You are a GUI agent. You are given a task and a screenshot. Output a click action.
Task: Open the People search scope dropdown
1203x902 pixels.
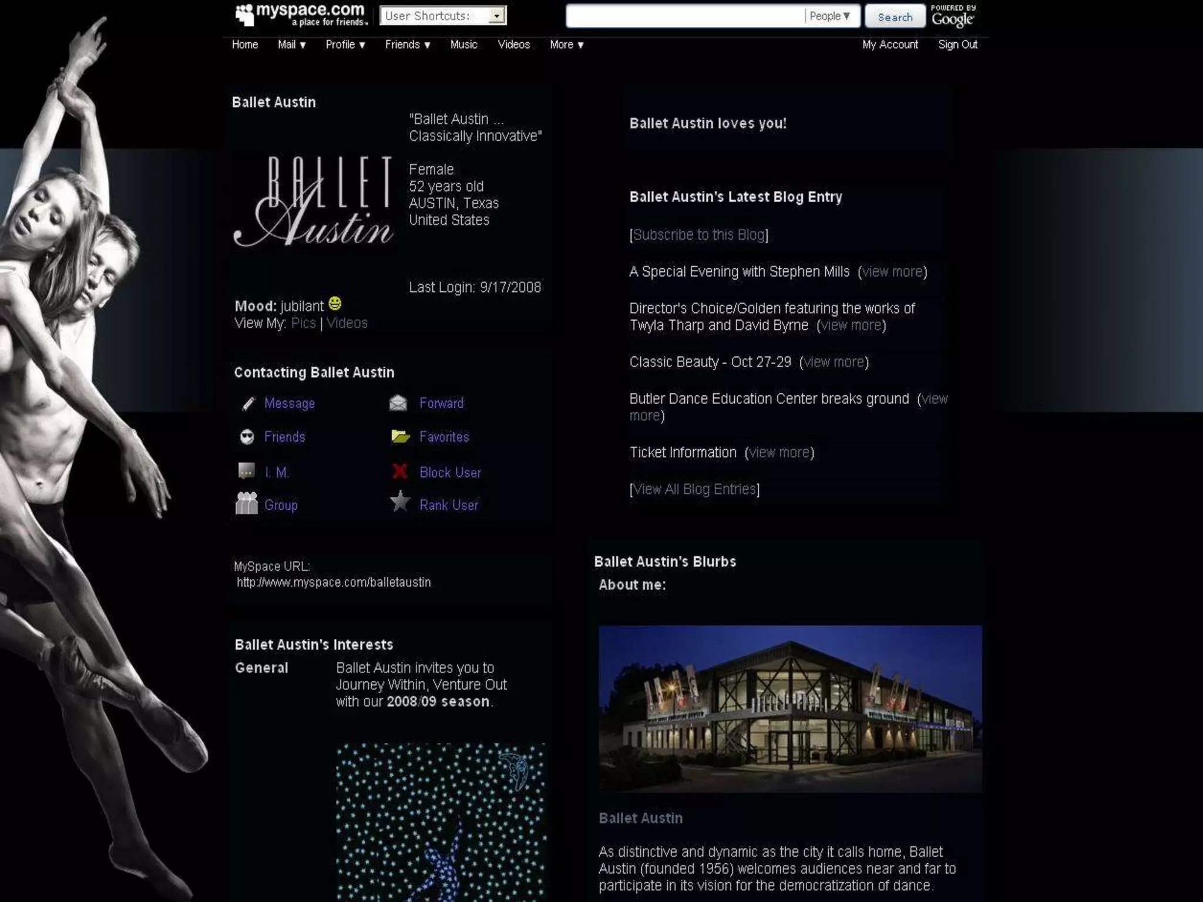[x=830, y=16]
